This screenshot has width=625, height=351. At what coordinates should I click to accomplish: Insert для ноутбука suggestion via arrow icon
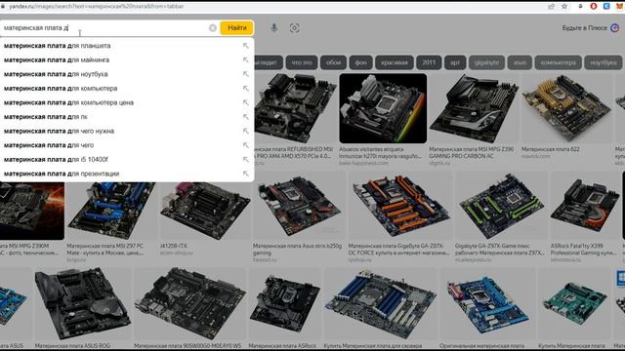point(245,74)
